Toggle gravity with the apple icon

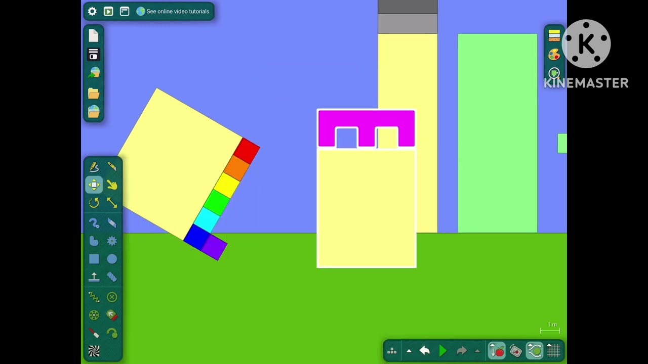[497, 350]
